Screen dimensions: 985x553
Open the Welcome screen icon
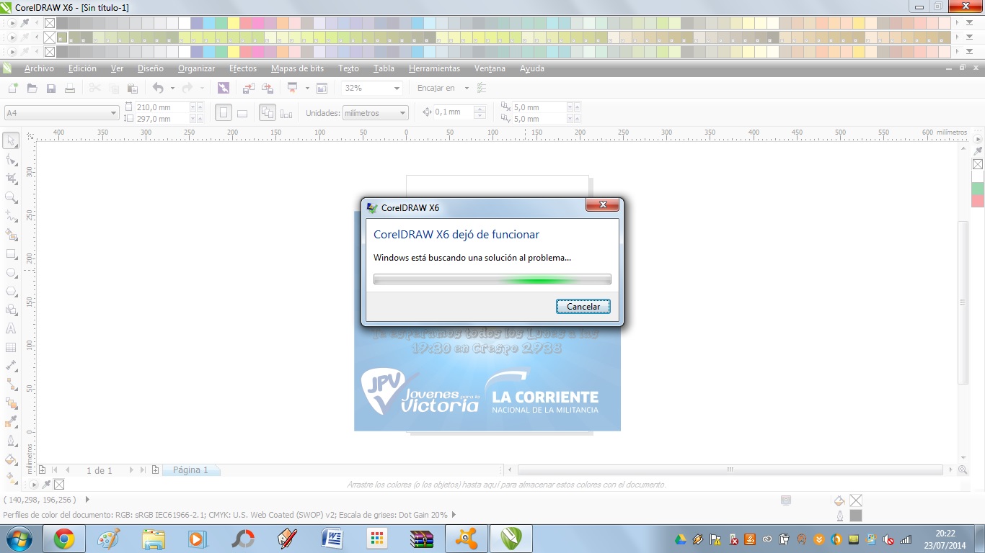[x=322, y=88]
